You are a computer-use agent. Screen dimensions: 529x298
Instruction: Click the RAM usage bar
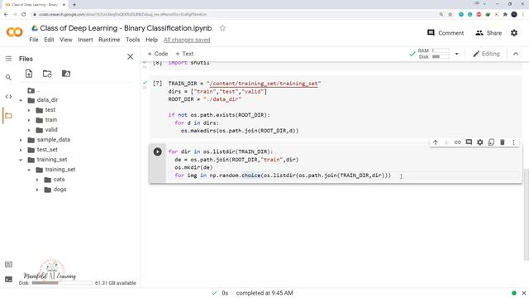[441, 50]
